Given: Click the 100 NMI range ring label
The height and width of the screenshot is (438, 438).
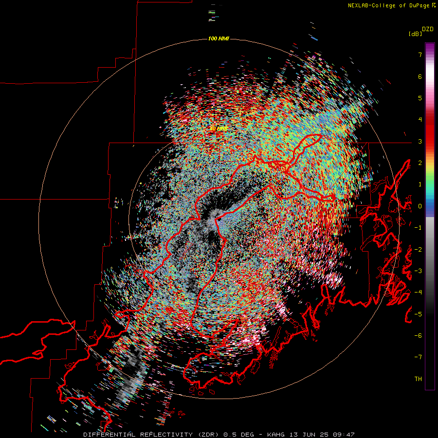Looking at the screenshot, I should coord(219,38).
